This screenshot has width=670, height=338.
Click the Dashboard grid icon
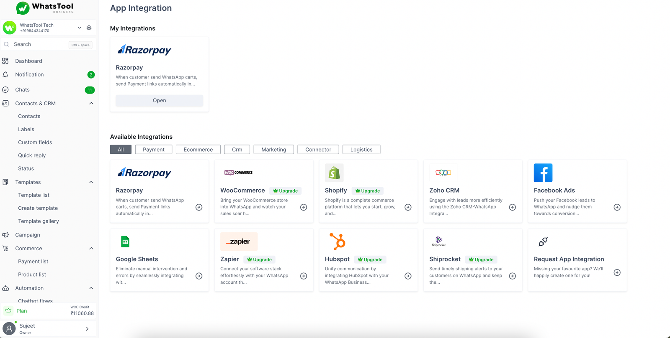click(5, 61)
